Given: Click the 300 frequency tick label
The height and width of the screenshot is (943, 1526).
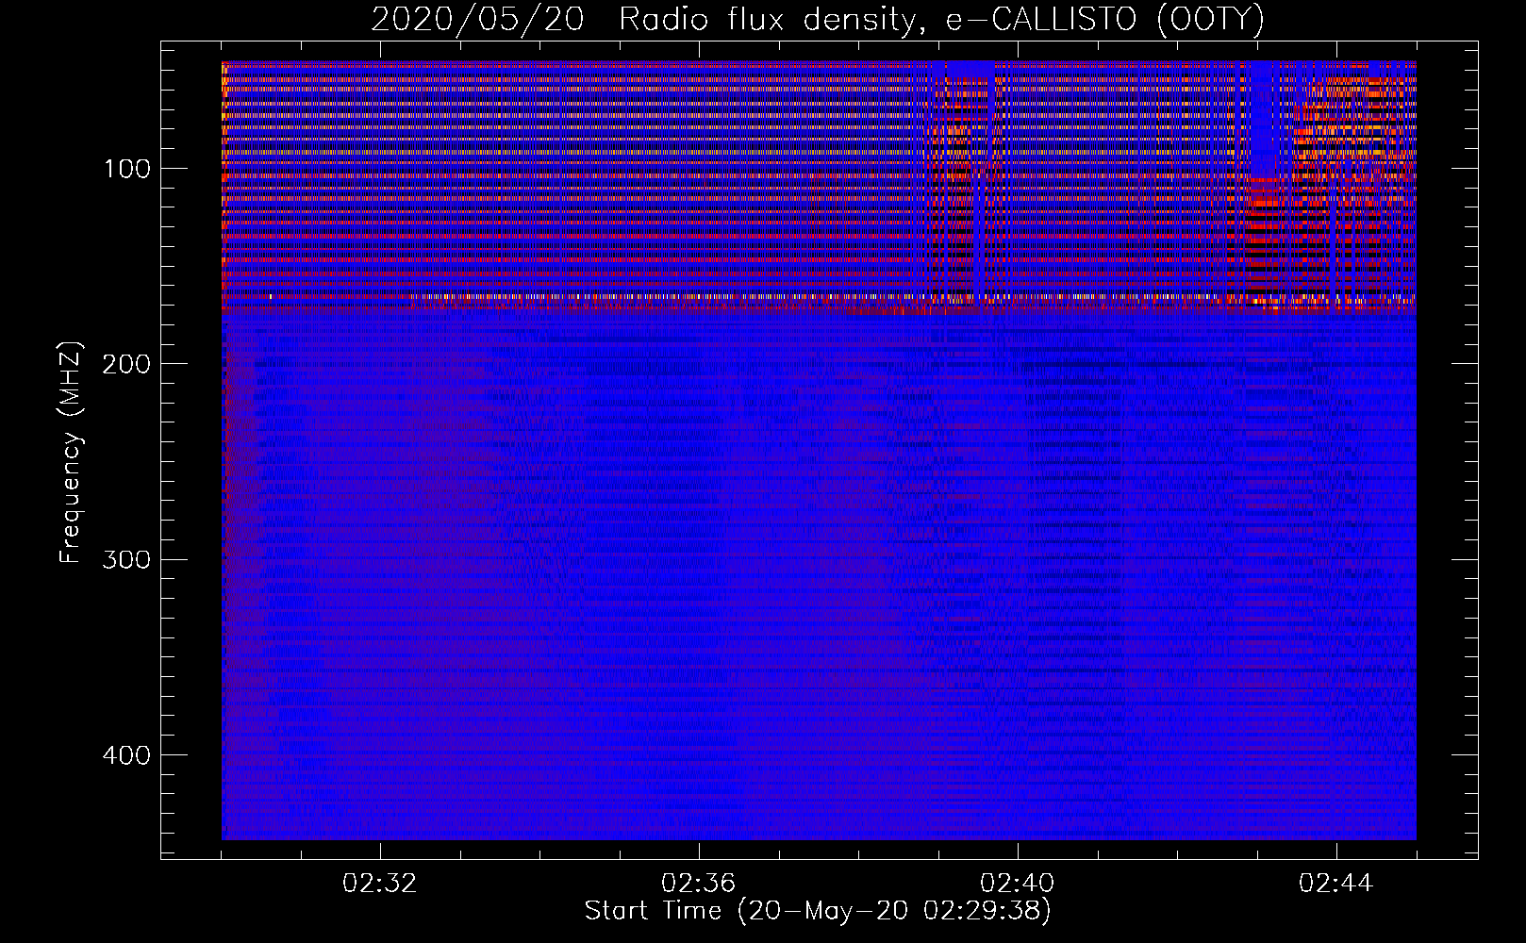Looking at the screenshot, I should (x=127, y=559).
